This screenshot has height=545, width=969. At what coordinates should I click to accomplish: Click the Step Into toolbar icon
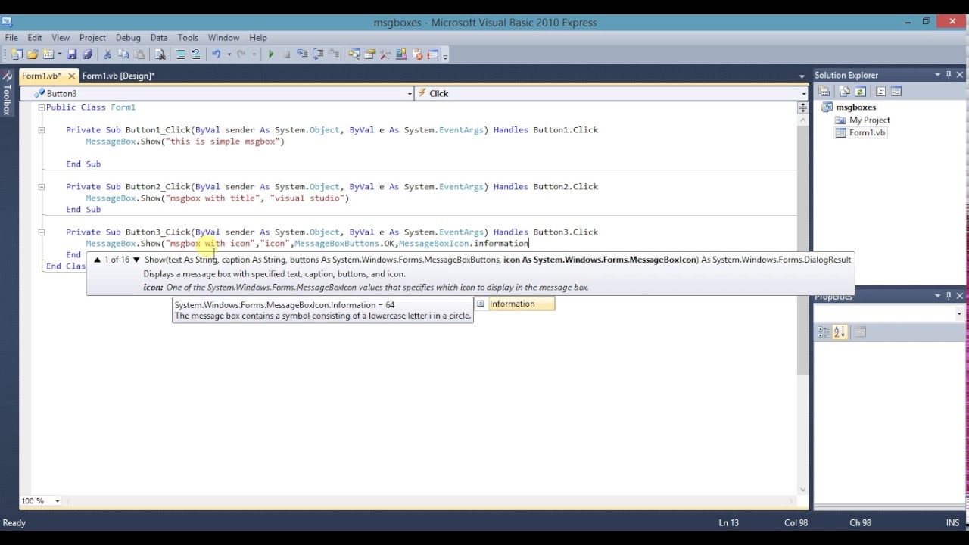point(302,54)
